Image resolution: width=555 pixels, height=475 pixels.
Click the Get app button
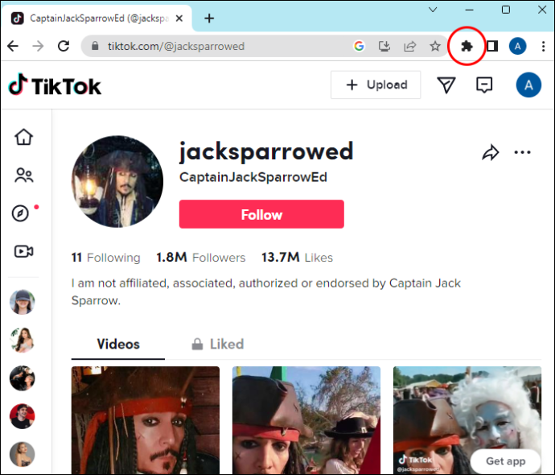click(x=505, y=461)
